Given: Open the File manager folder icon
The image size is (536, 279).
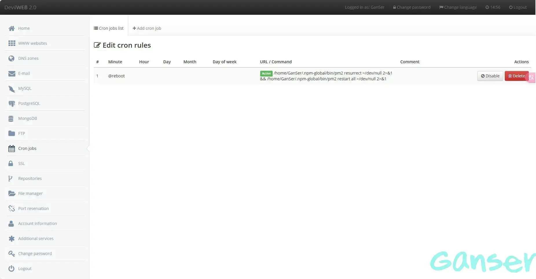Looking at the screenshot, I should click(x=12, y=194).
